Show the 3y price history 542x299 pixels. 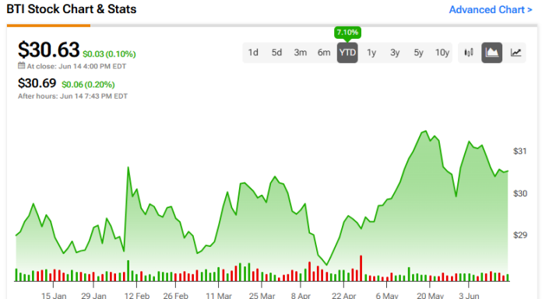coord(395,52)
